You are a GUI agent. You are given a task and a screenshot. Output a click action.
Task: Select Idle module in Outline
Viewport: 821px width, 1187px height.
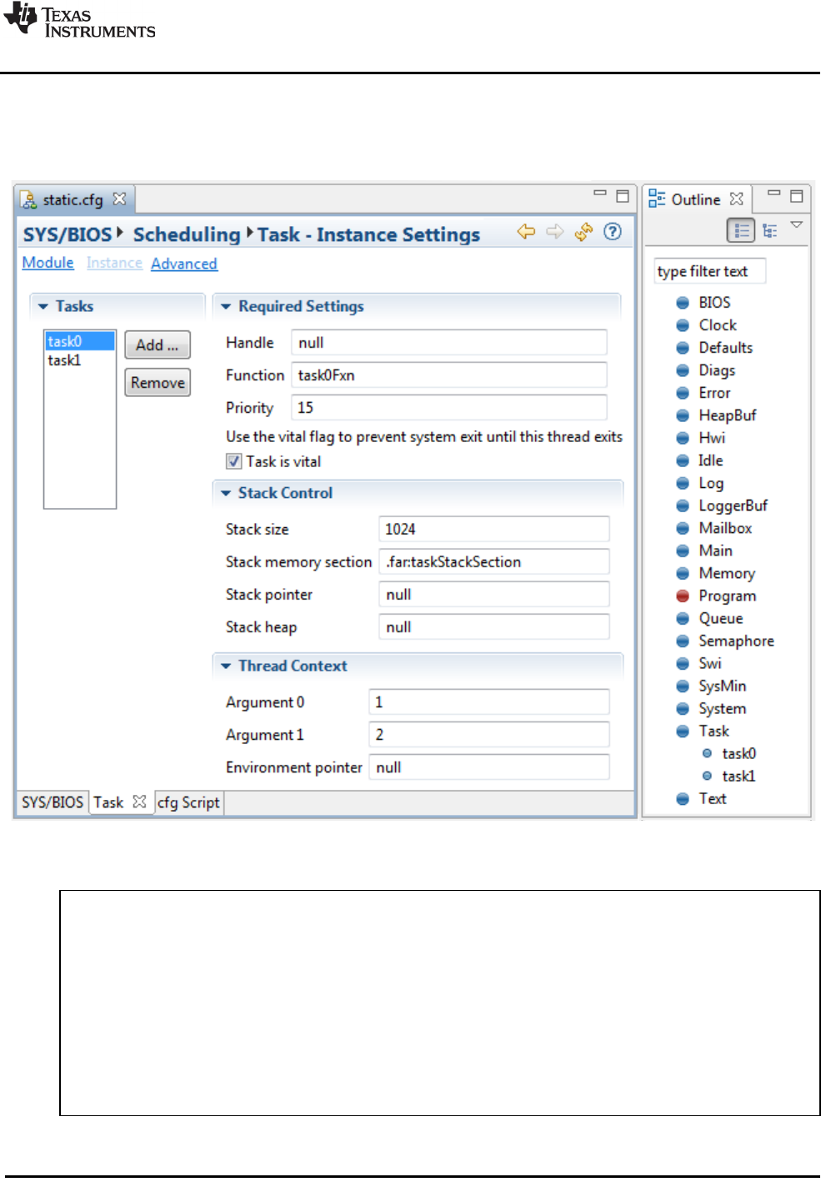(710, 460)
